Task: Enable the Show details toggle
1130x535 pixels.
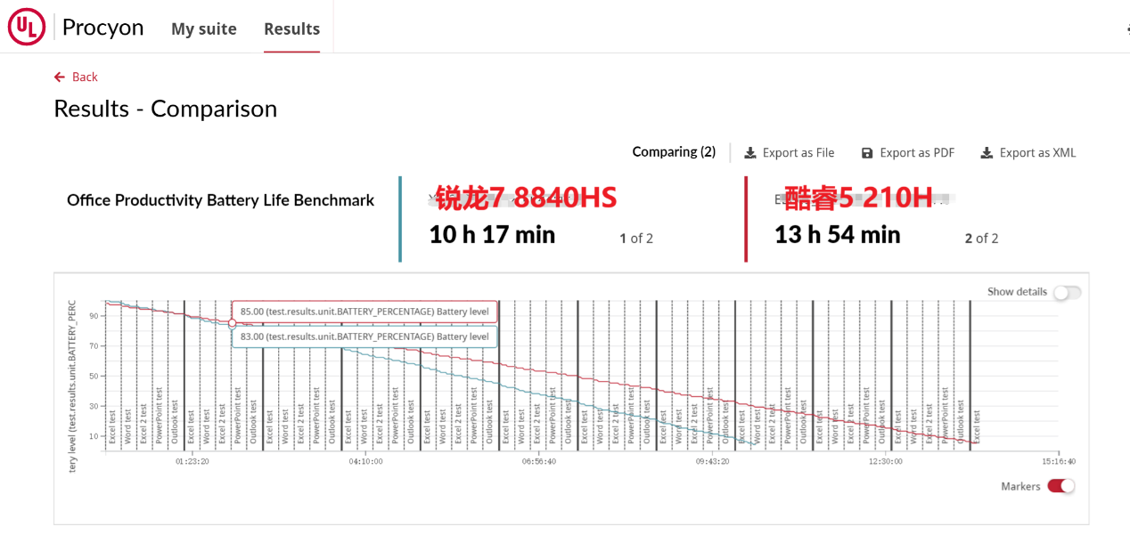Action: coord(1066,292)
